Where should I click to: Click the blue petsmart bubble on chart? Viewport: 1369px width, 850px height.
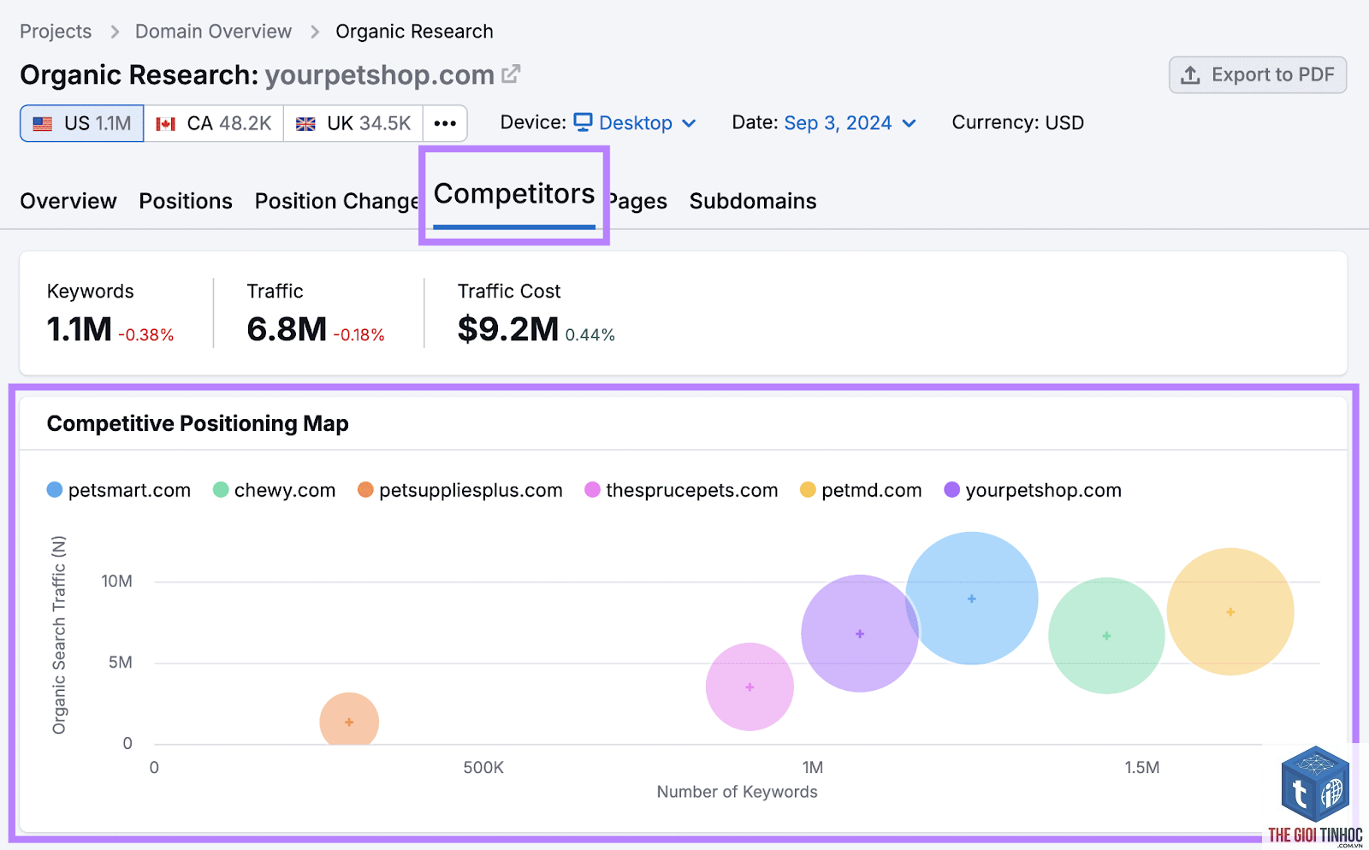coord(972,599)
